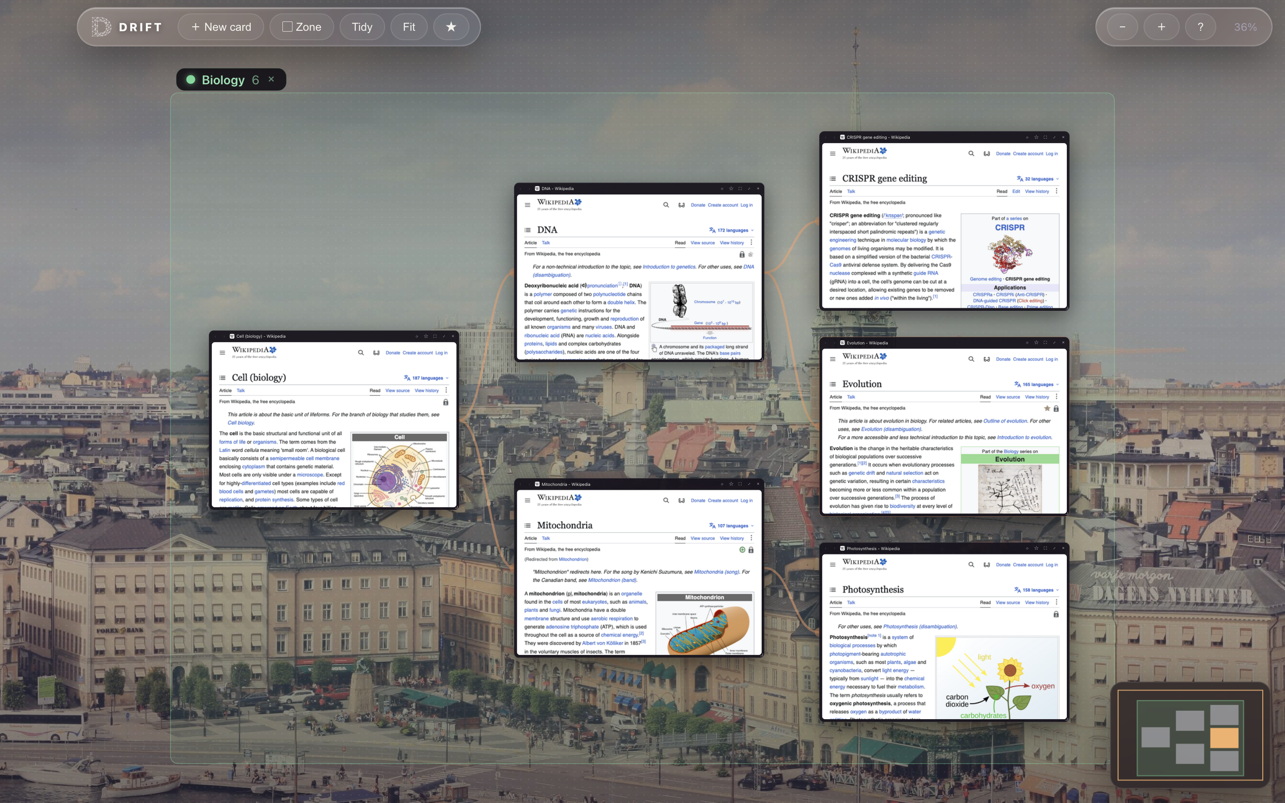
Task: Switch to Talk tab in Mitochondria card
Action: 546,538
